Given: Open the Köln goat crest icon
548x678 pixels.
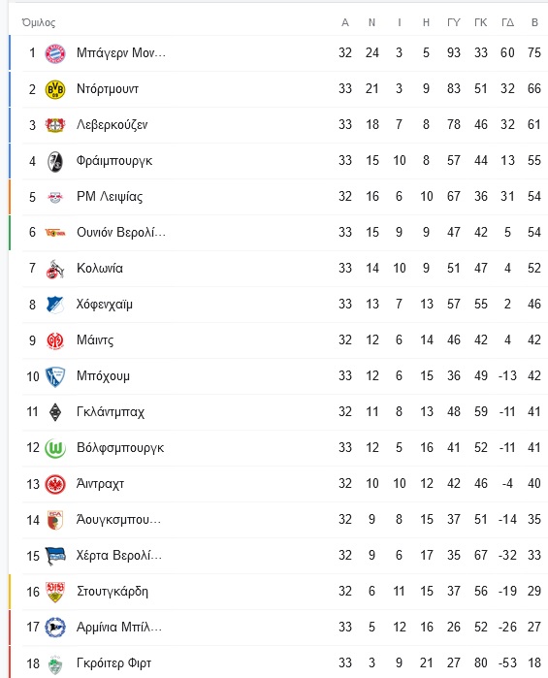Looking at the screenshot, I should pos(55,269).
